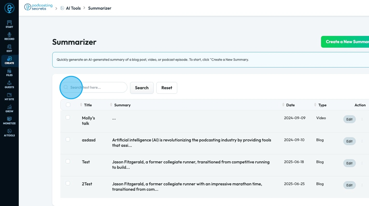
Task: Open the Guests sidebar icon
Action: [x=9, y=84]
